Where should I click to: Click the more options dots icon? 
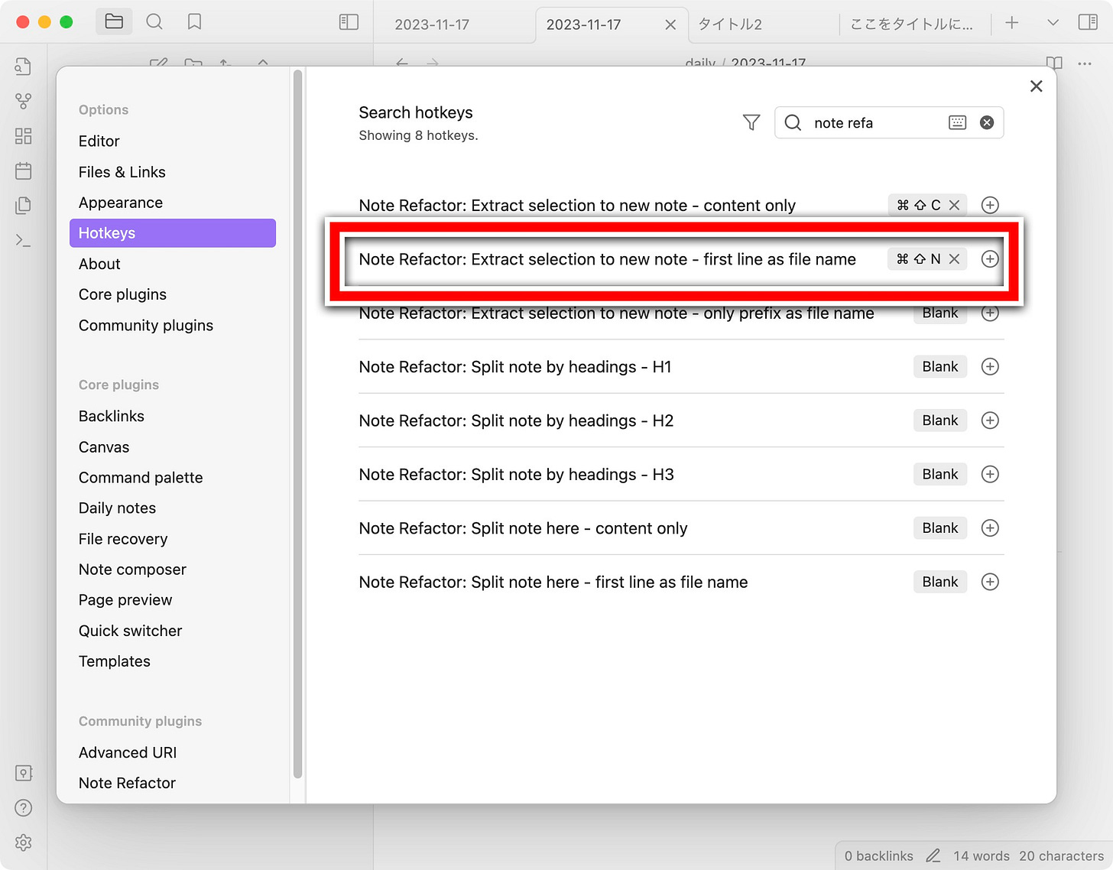(x=1085, y=63)
